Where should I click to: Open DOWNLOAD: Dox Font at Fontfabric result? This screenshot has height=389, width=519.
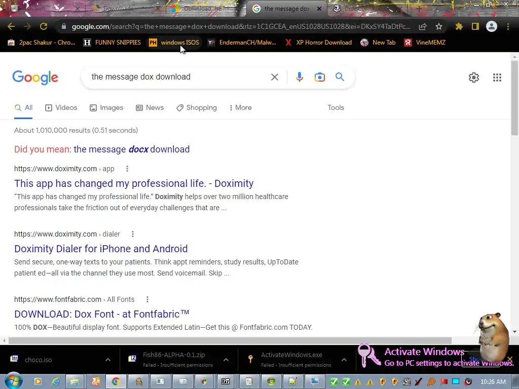click(101, 314)
